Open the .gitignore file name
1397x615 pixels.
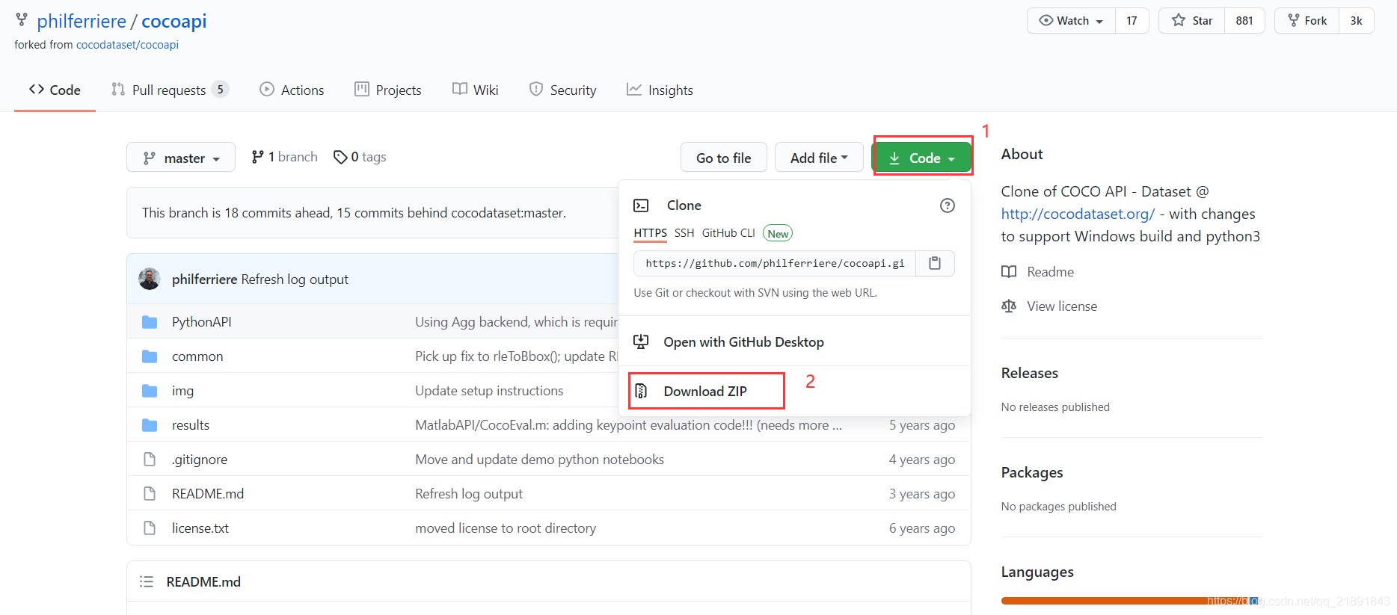click(200, 460)
